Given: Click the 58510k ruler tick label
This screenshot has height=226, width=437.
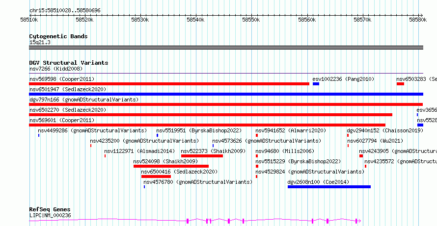Looking at the screenshot, I should coord(29,20).
